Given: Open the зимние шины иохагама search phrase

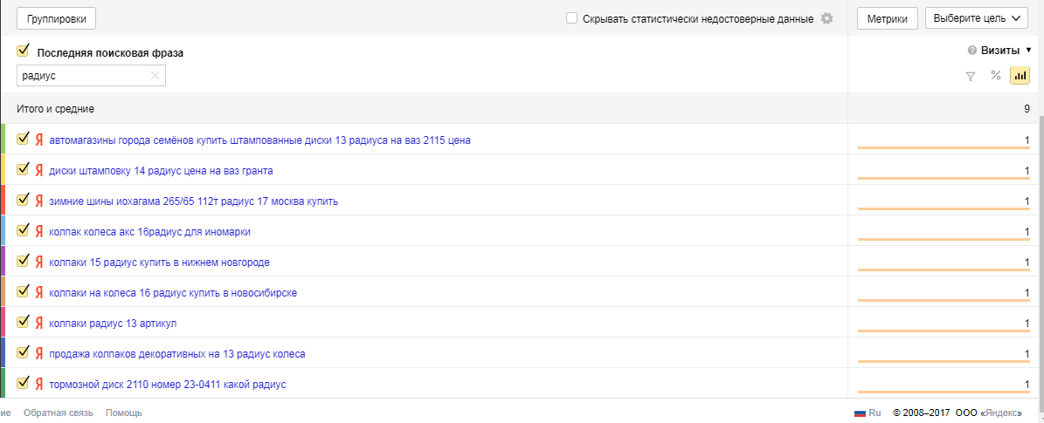Looking at the screenshot, I should [193, 201].
